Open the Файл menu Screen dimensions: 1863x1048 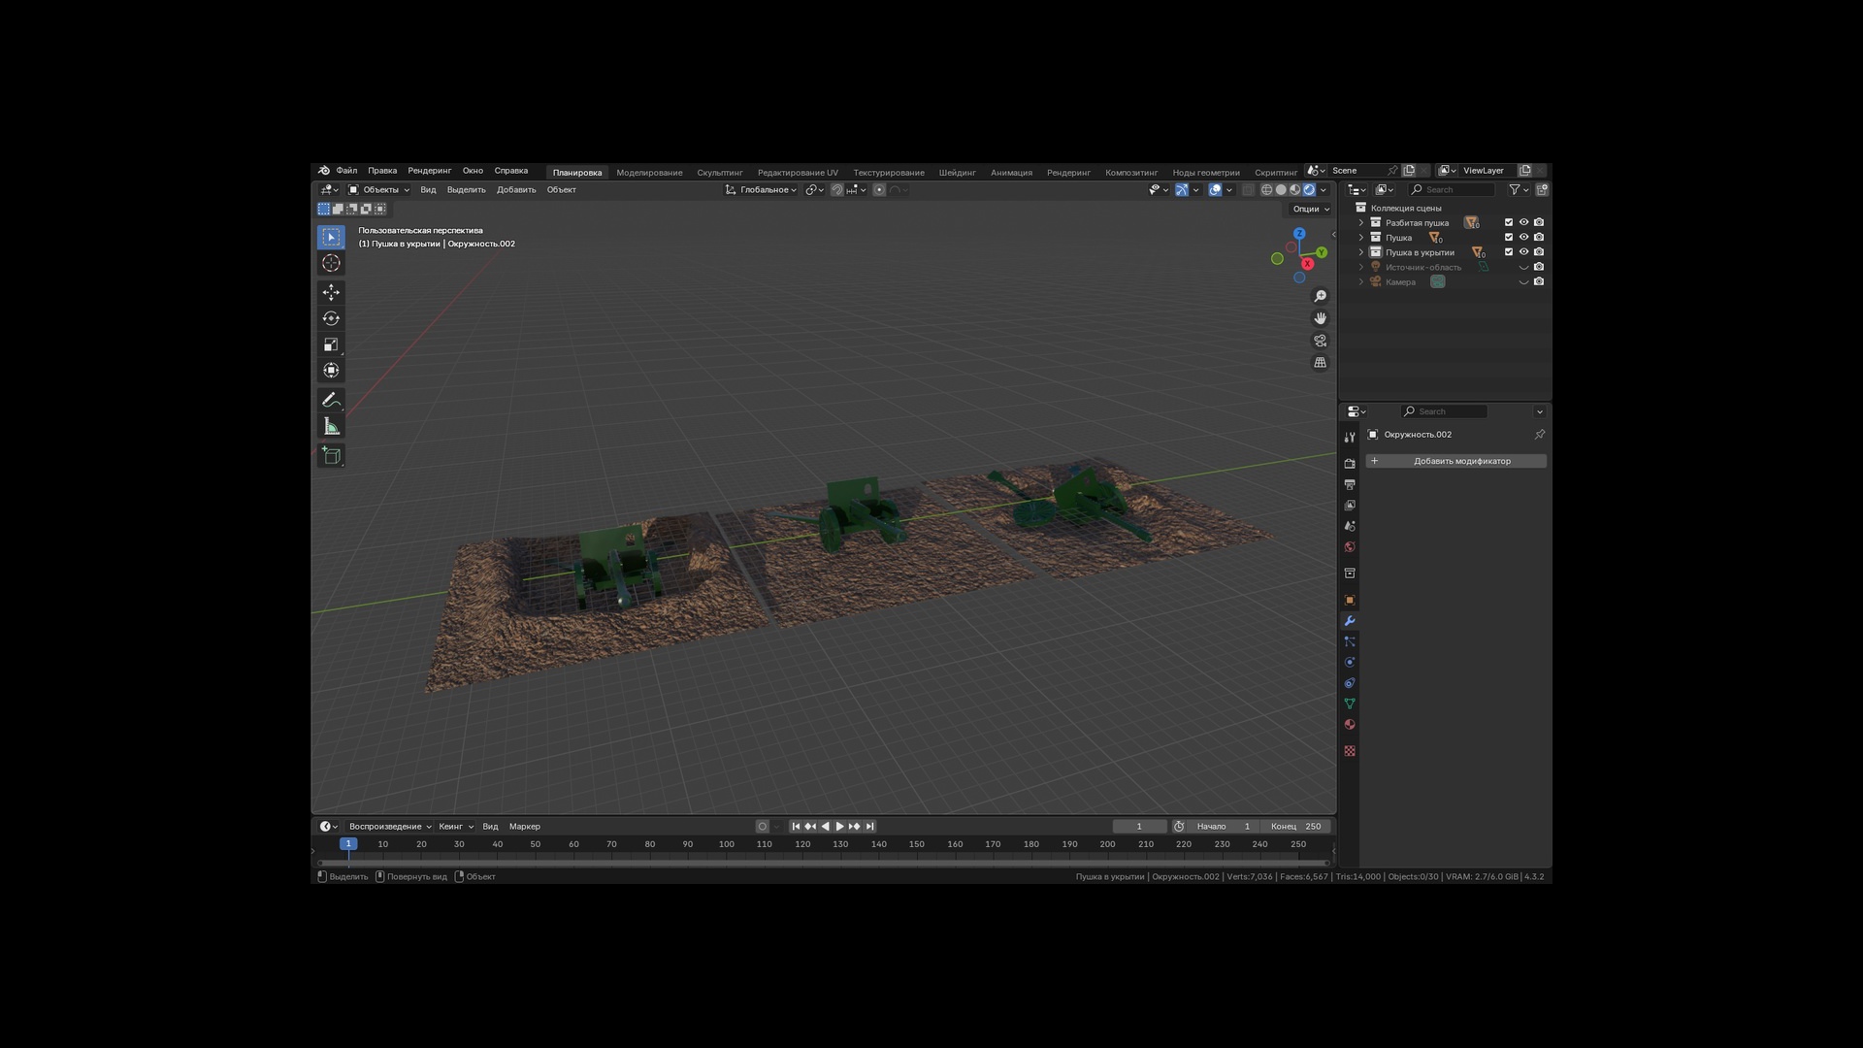(346, 171)
